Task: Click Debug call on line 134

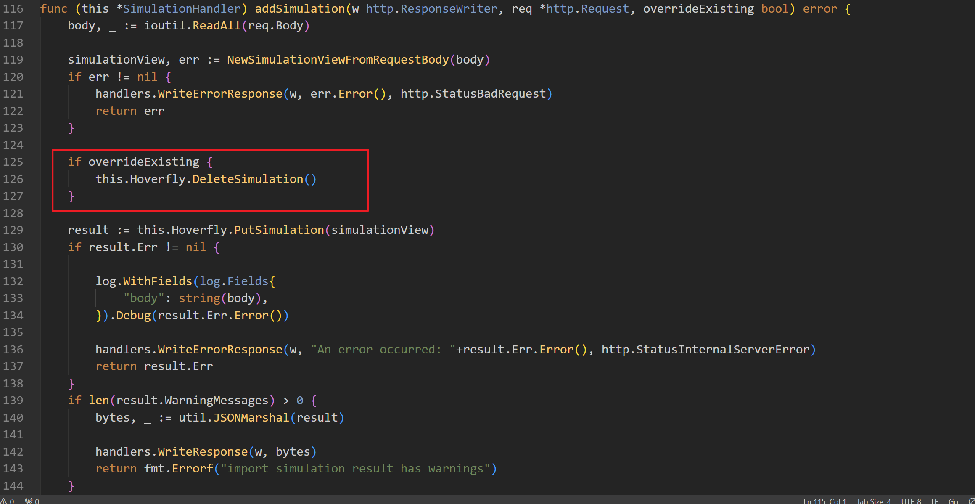Action: point(133,316)
